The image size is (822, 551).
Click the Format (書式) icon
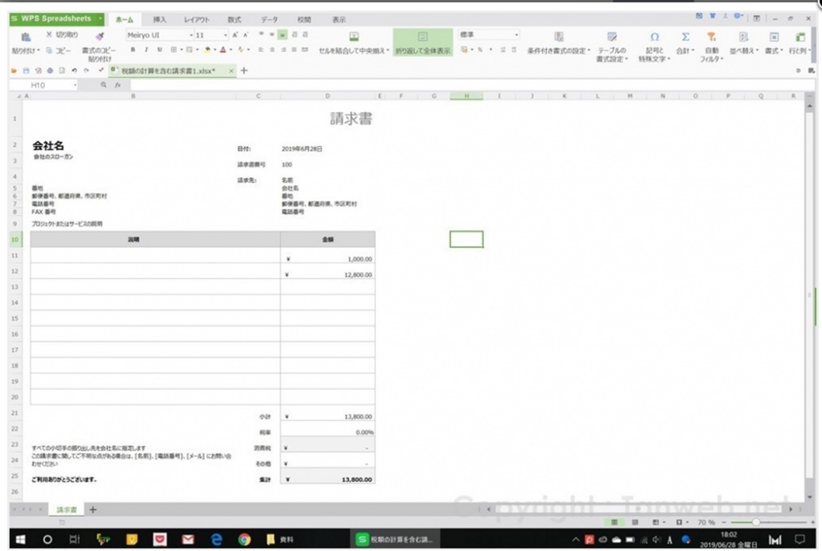tap(774, 37)
